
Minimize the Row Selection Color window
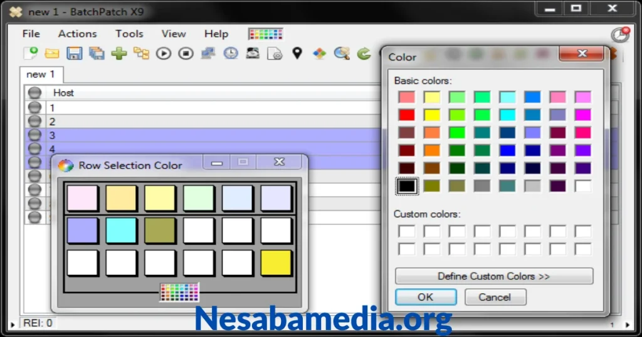[x=217, y=162]
